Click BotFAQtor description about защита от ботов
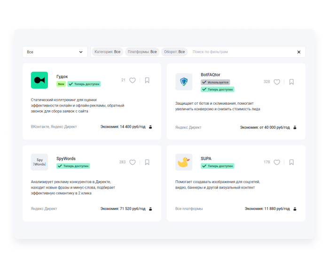329x268 pixels. click(x=218, y=106)
